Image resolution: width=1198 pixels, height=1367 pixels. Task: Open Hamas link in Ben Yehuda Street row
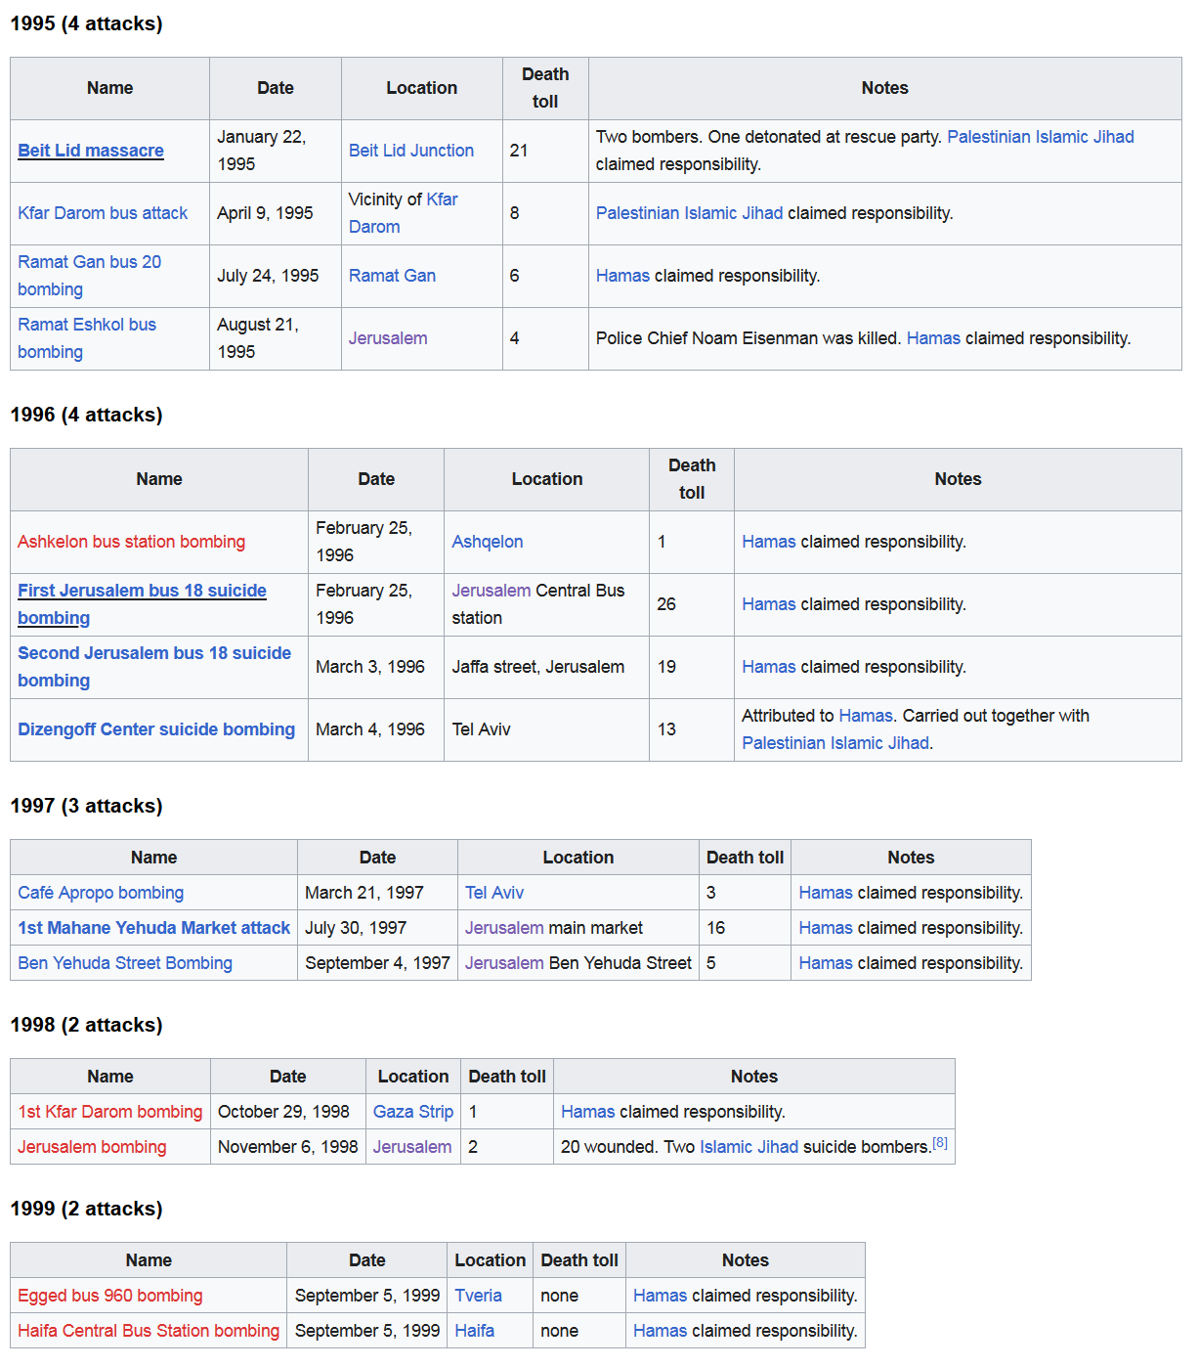click(x=826, y=963)
